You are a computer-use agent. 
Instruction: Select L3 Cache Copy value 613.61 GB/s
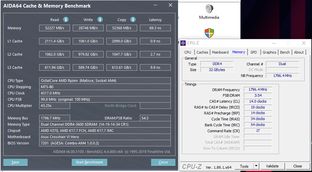click(122, 67)
